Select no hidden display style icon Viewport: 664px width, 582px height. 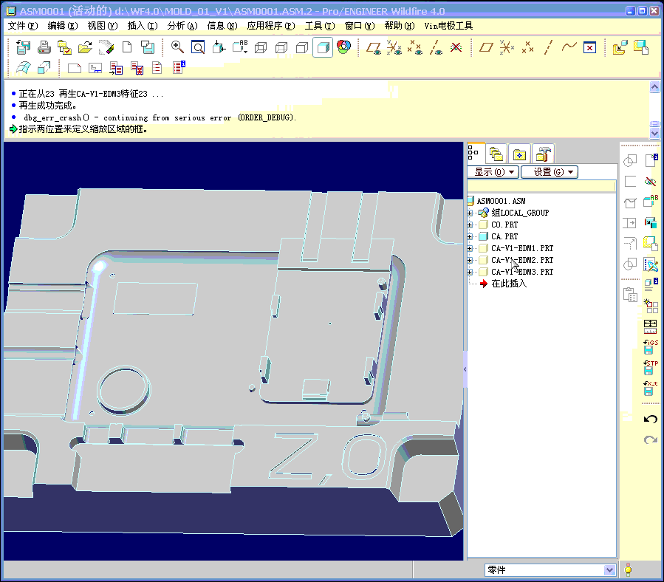302,47
